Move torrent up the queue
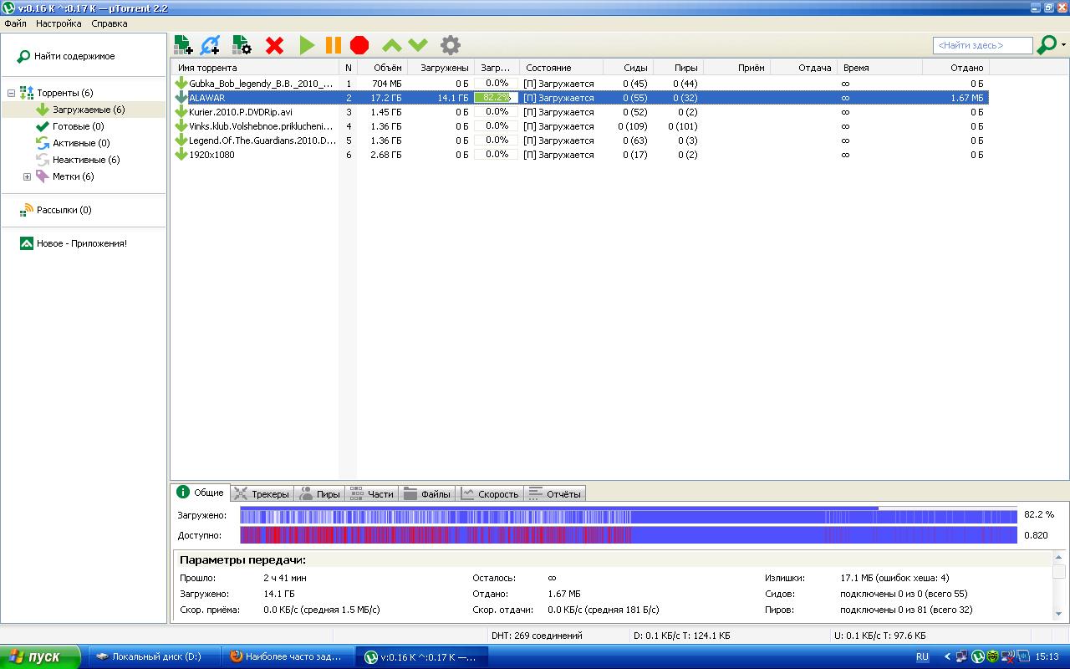1070x669 pixels. (x=391, y=45)
